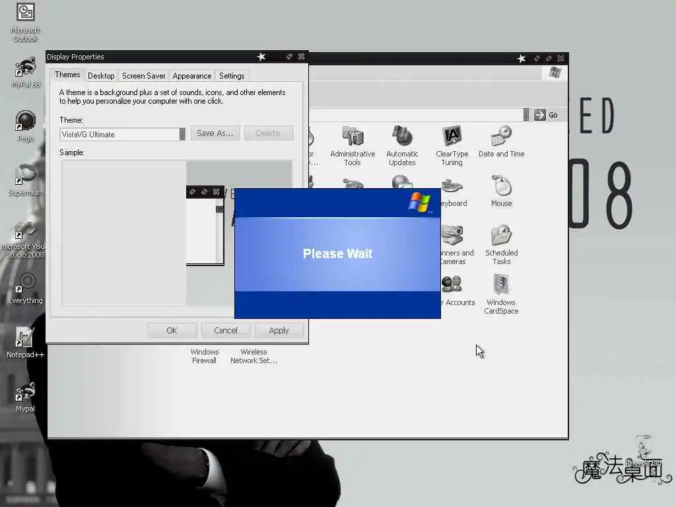Open Scanners and Cameras applet
The height and width of the screenshot is (507, 676).
(x=456, y=244)
